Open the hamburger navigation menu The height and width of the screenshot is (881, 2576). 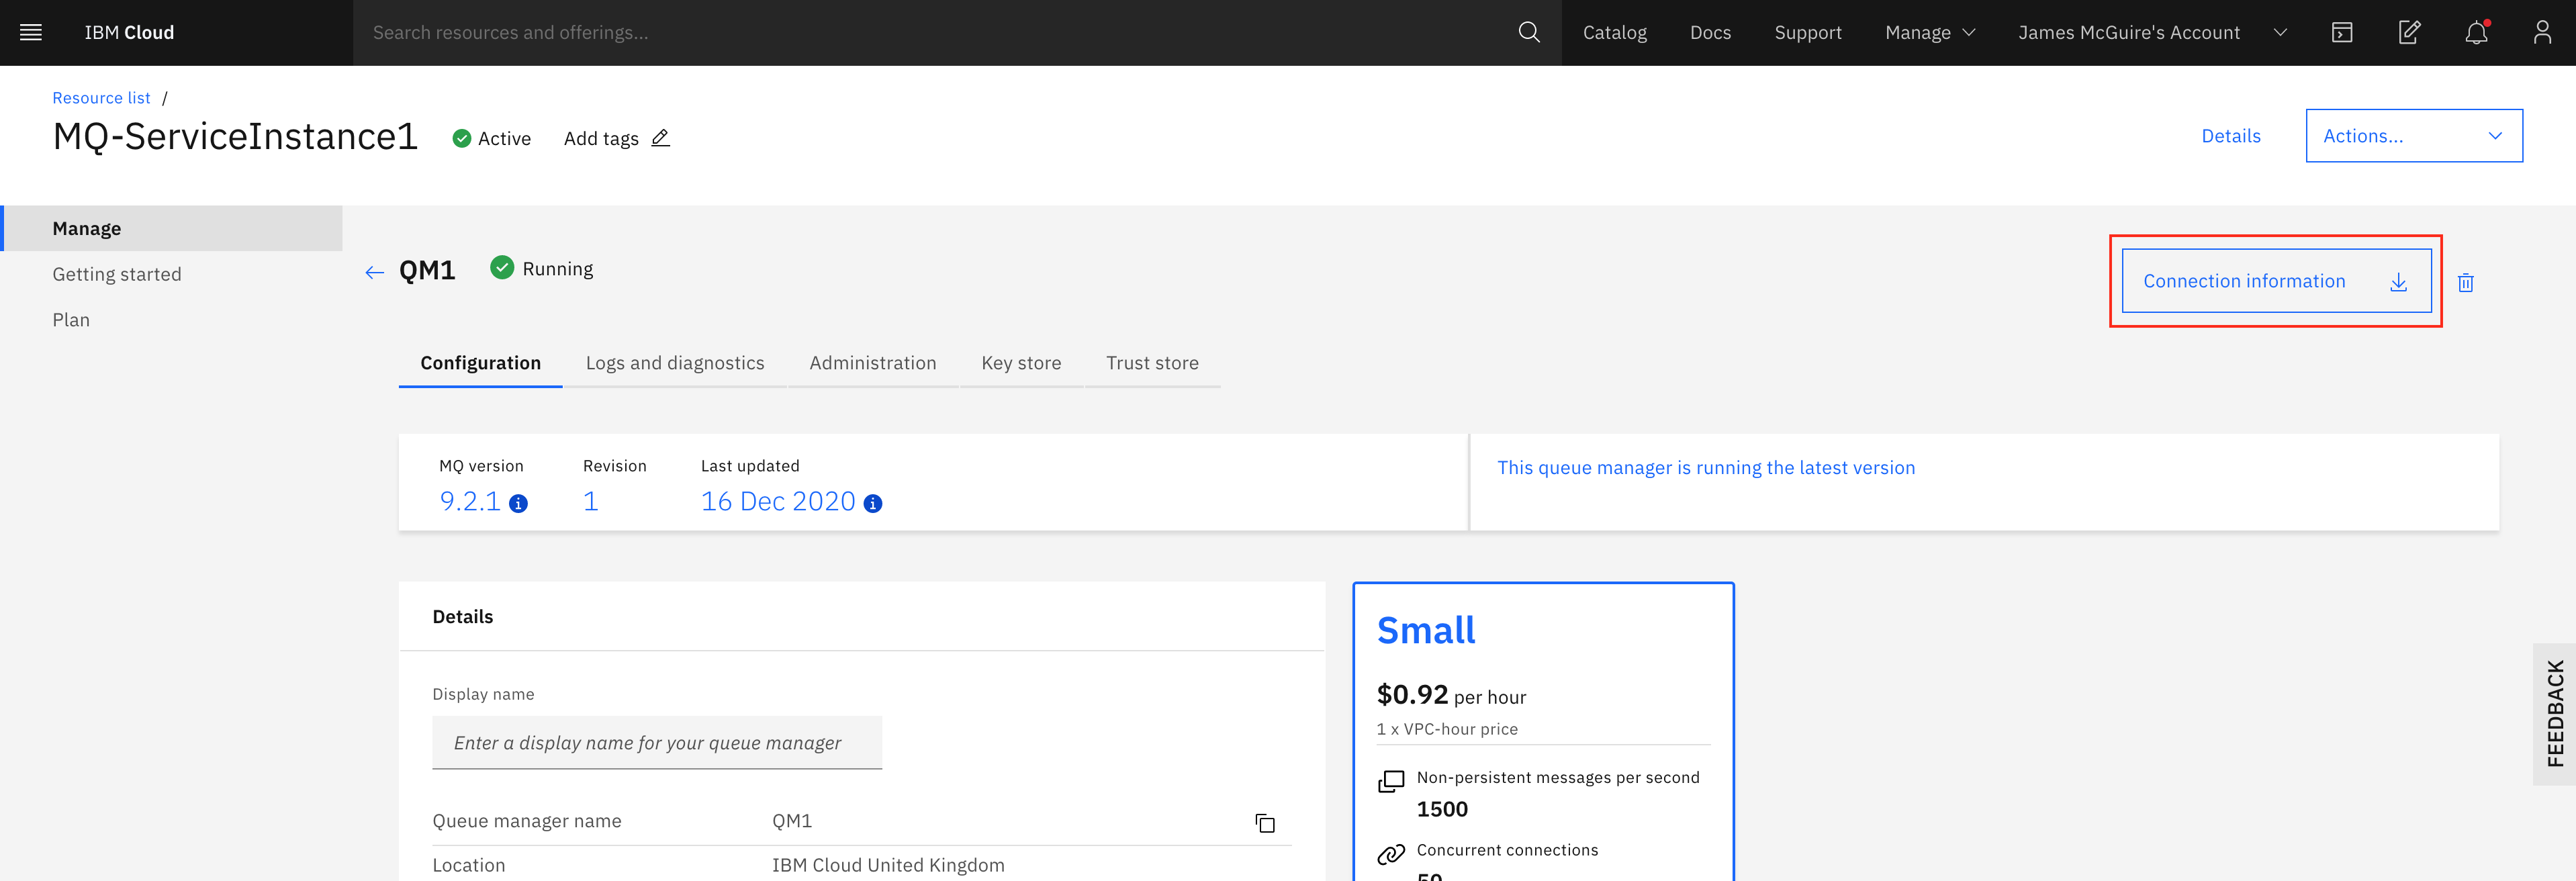click(x=31, y=32)
